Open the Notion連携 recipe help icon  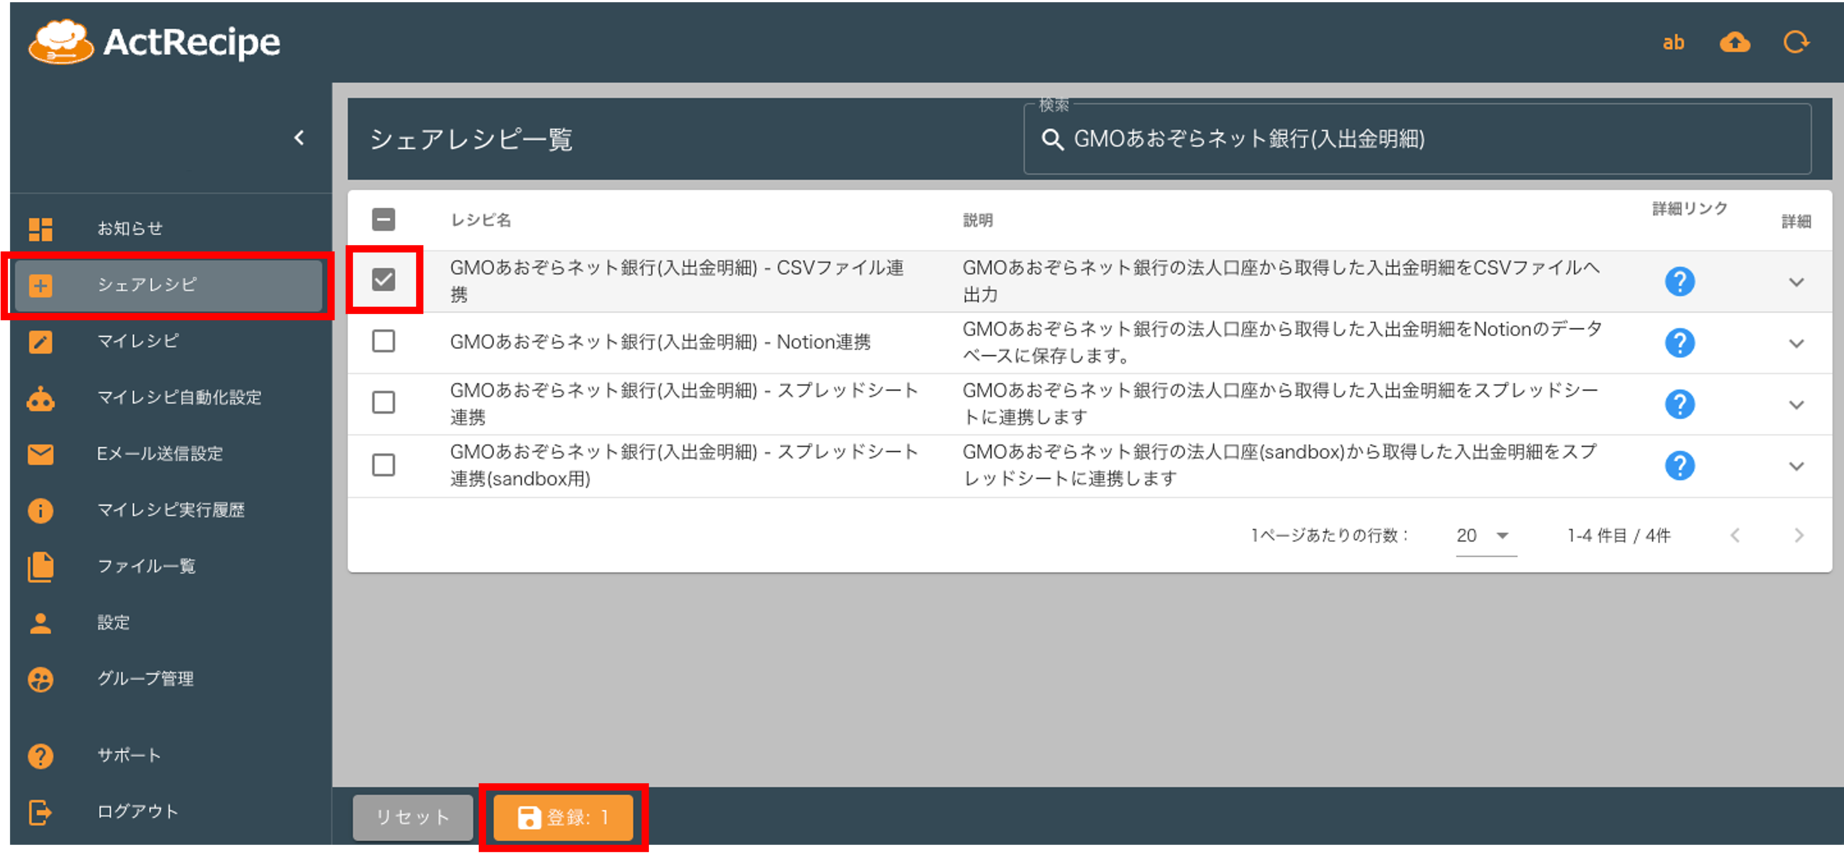(x=1680, y=343)
